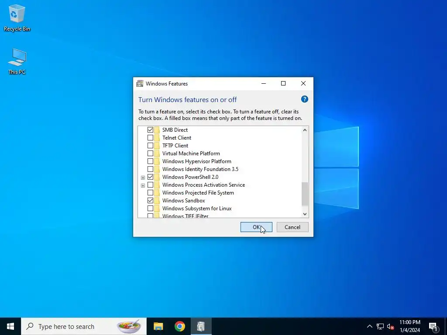Confirm changes with the OK button

256,227
